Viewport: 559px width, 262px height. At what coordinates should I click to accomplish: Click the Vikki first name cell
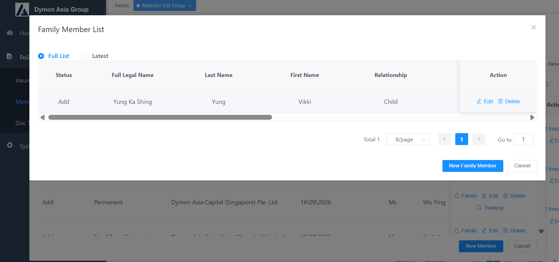pyautogui.click(x=305, y=102)
